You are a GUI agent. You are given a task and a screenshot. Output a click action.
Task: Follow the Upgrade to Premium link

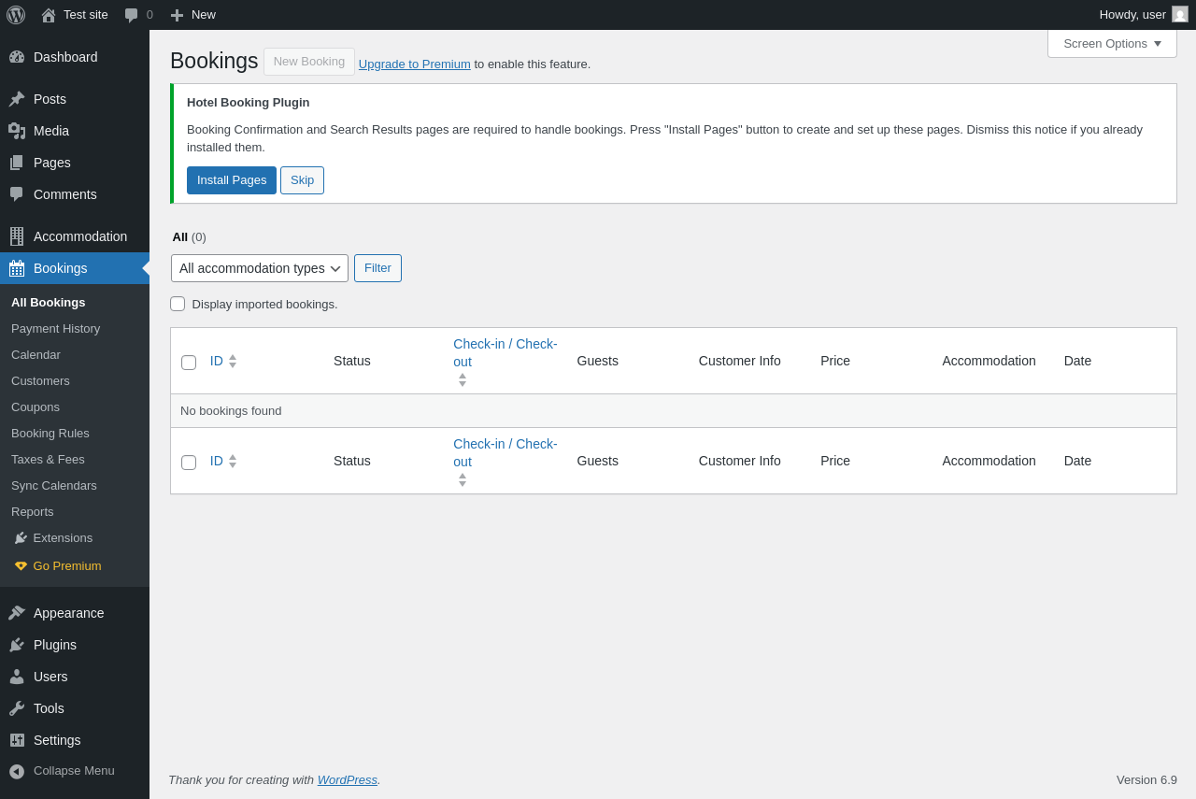(414, 64)
